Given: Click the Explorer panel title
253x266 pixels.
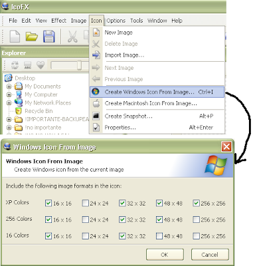Looking at the screenshot, I should click(14, 53).
